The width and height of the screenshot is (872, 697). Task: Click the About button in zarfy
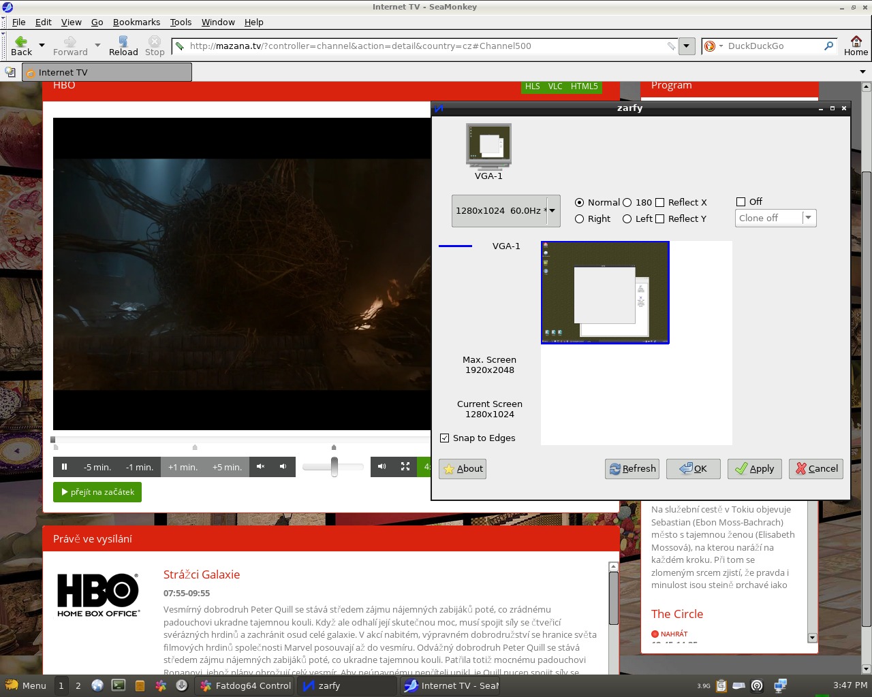click(x=463, y=468)
